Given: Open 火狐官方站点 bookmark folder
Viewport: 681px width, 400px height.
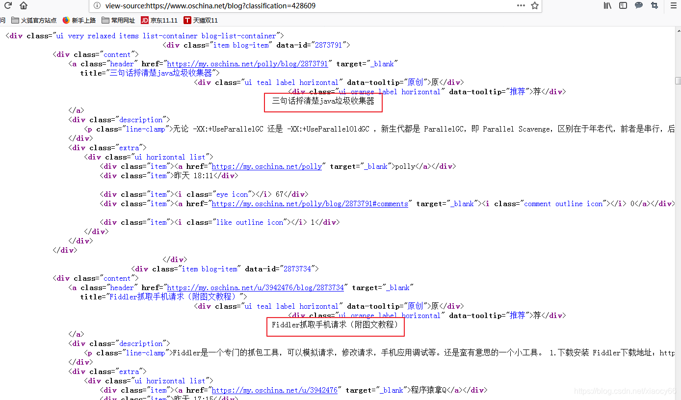Looking at the screenshot, I should (34, 20).
